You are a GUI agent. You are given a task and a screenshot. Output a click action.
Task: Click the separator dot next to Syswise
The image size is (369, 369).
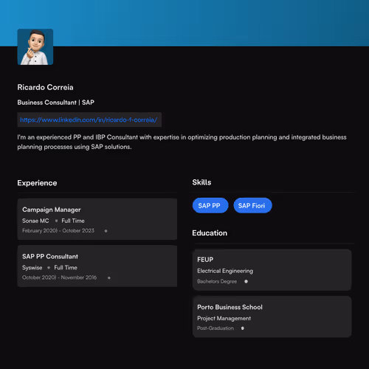coord(49,267)
